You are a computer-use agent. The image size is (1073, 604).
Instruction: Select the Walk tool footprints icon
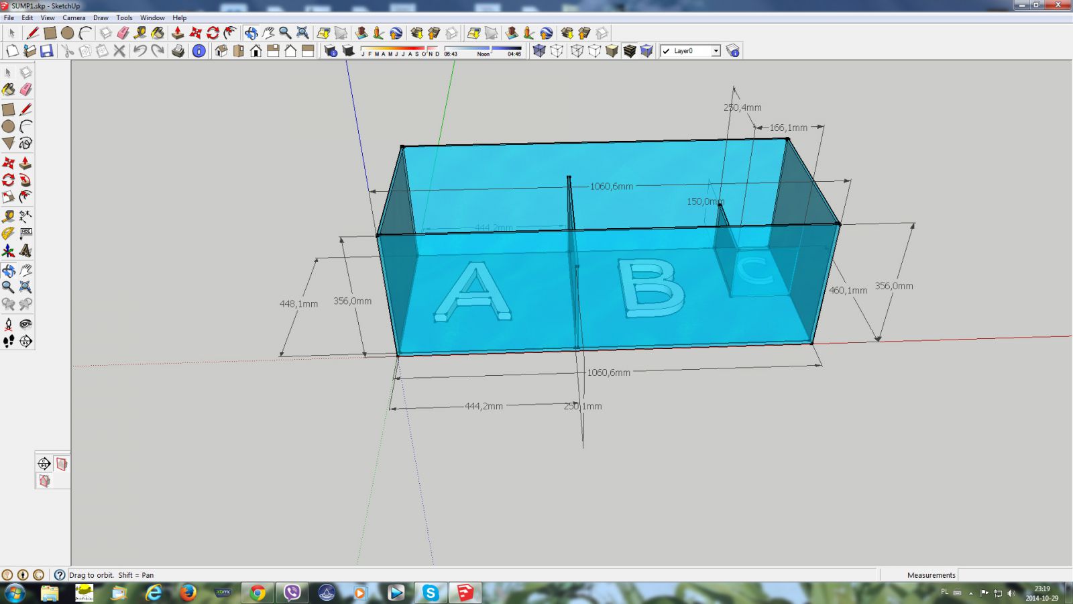coord(8,342)
